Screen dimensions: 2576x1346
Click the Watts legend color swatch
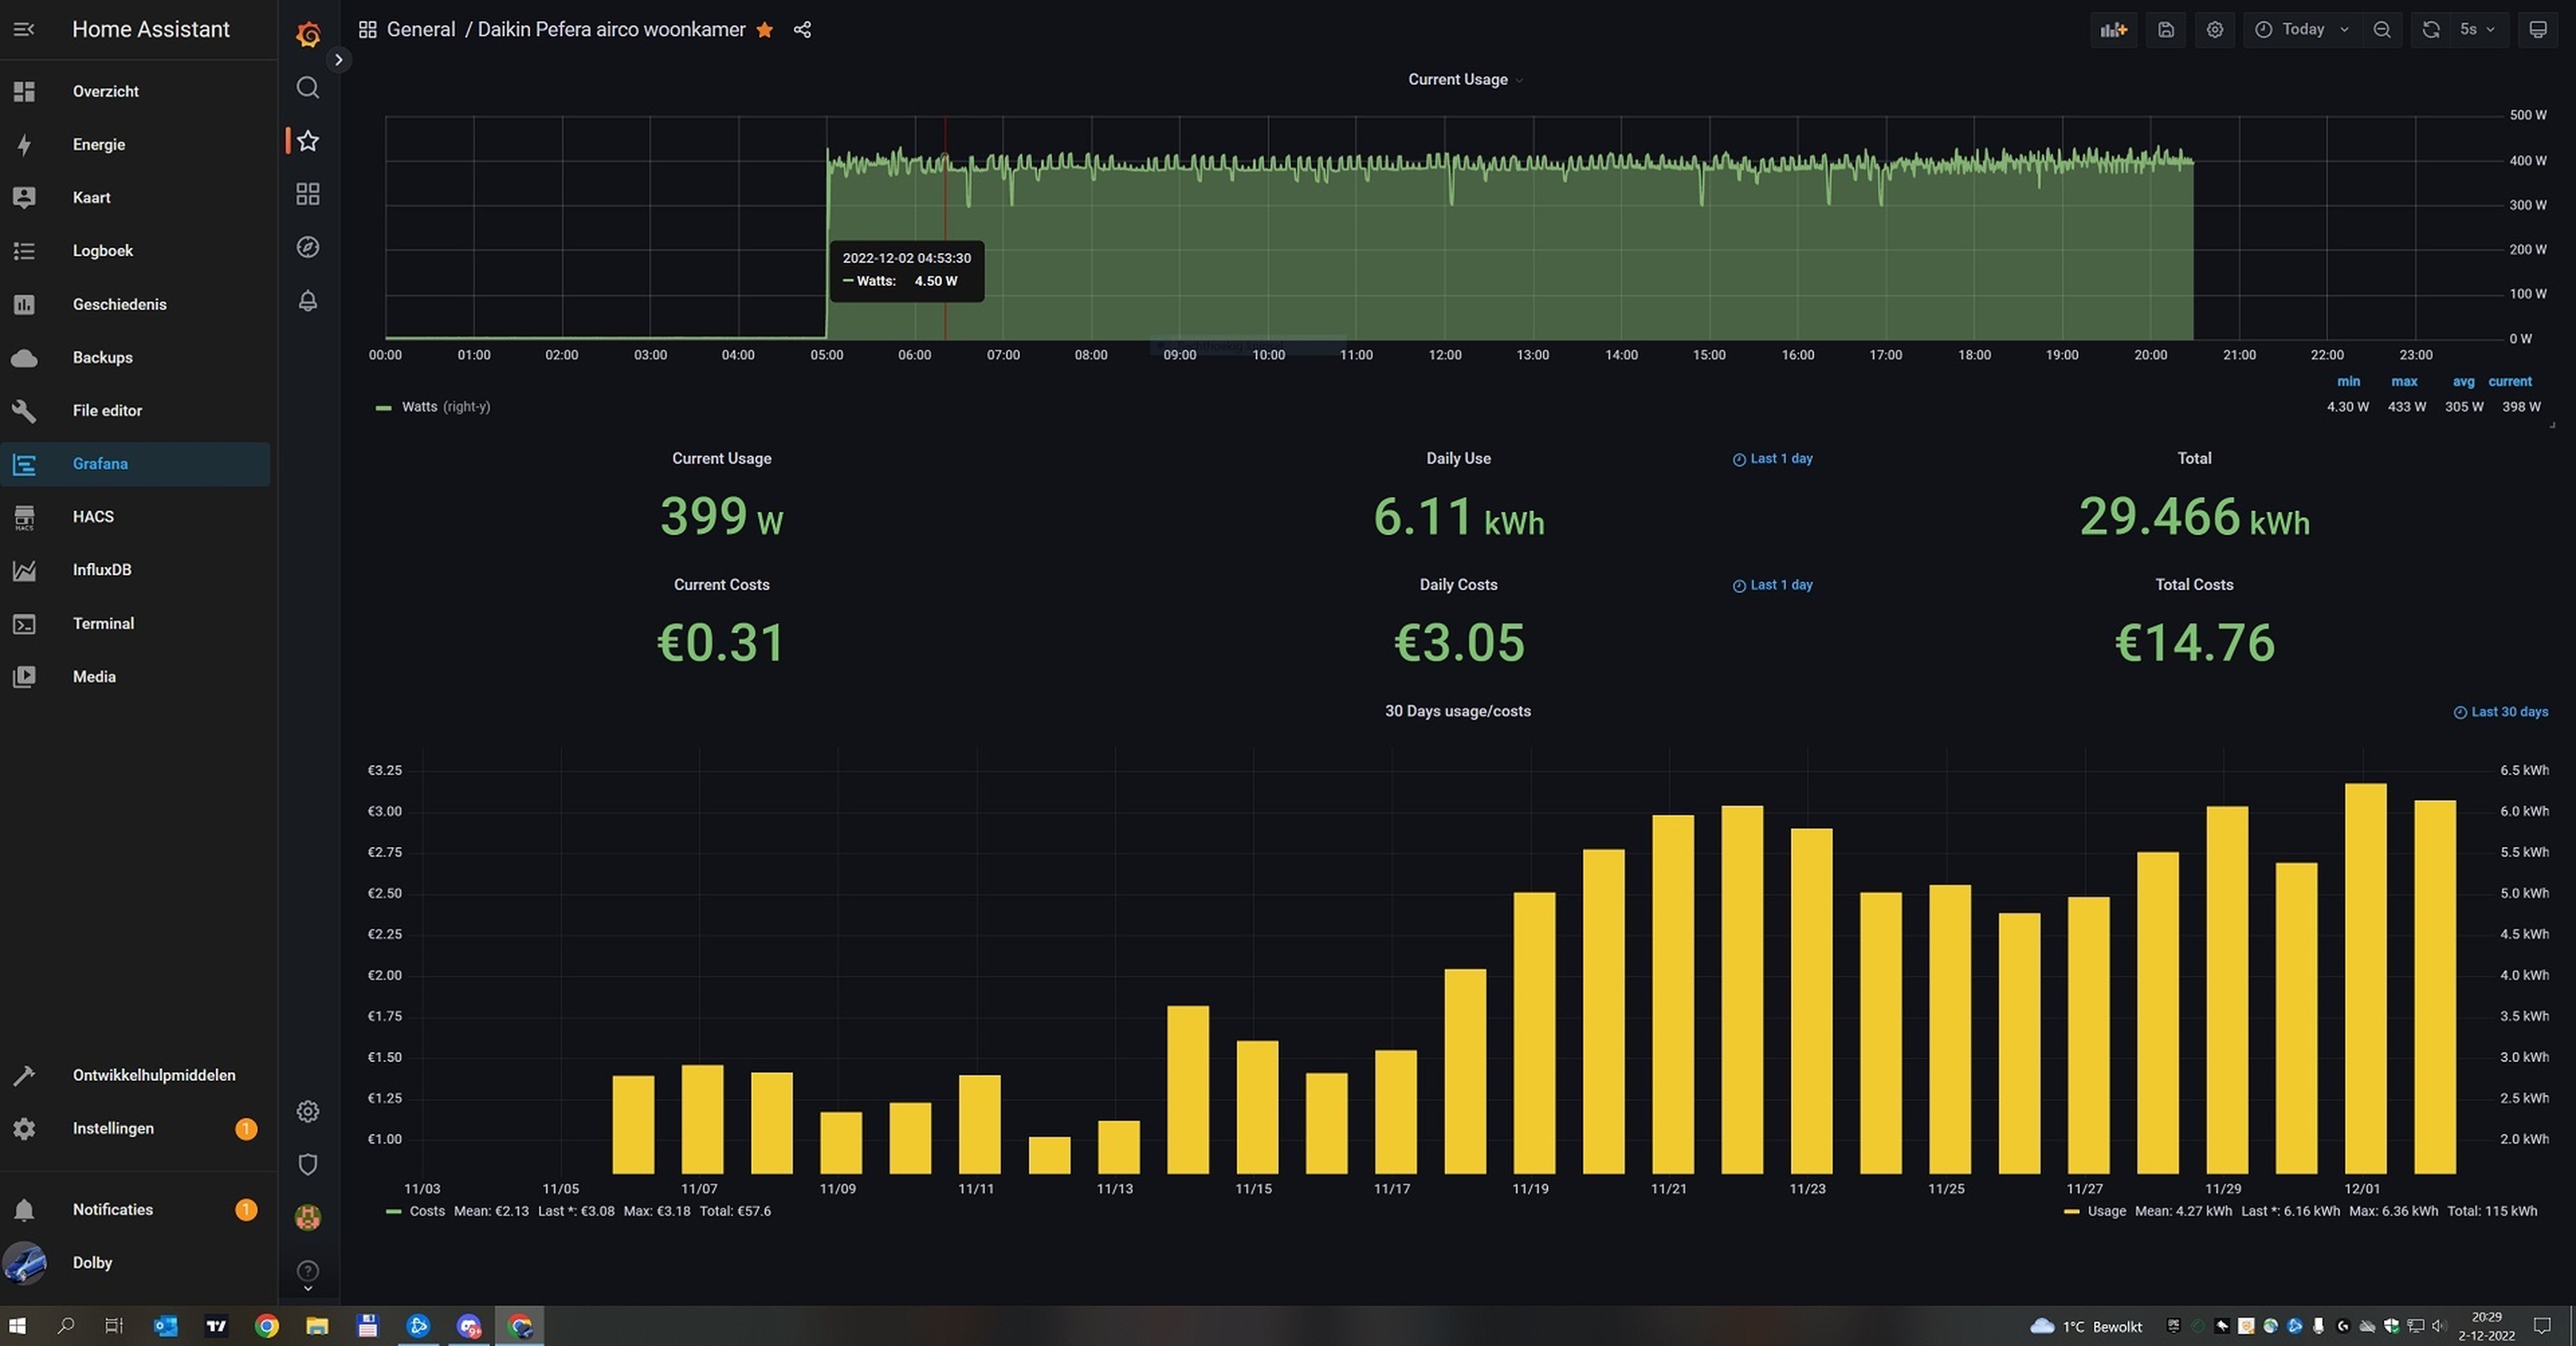tap(383, 408)
